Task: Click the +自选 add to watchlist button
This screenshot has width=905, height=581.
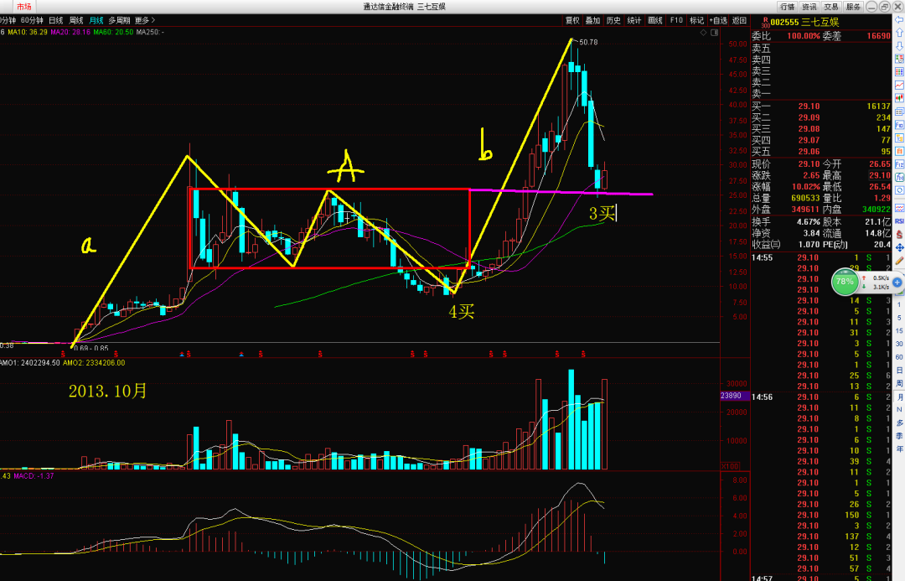Action: coord(718,20)
